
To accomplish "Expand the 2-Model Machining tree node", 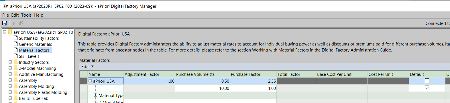I will [10, 68].
